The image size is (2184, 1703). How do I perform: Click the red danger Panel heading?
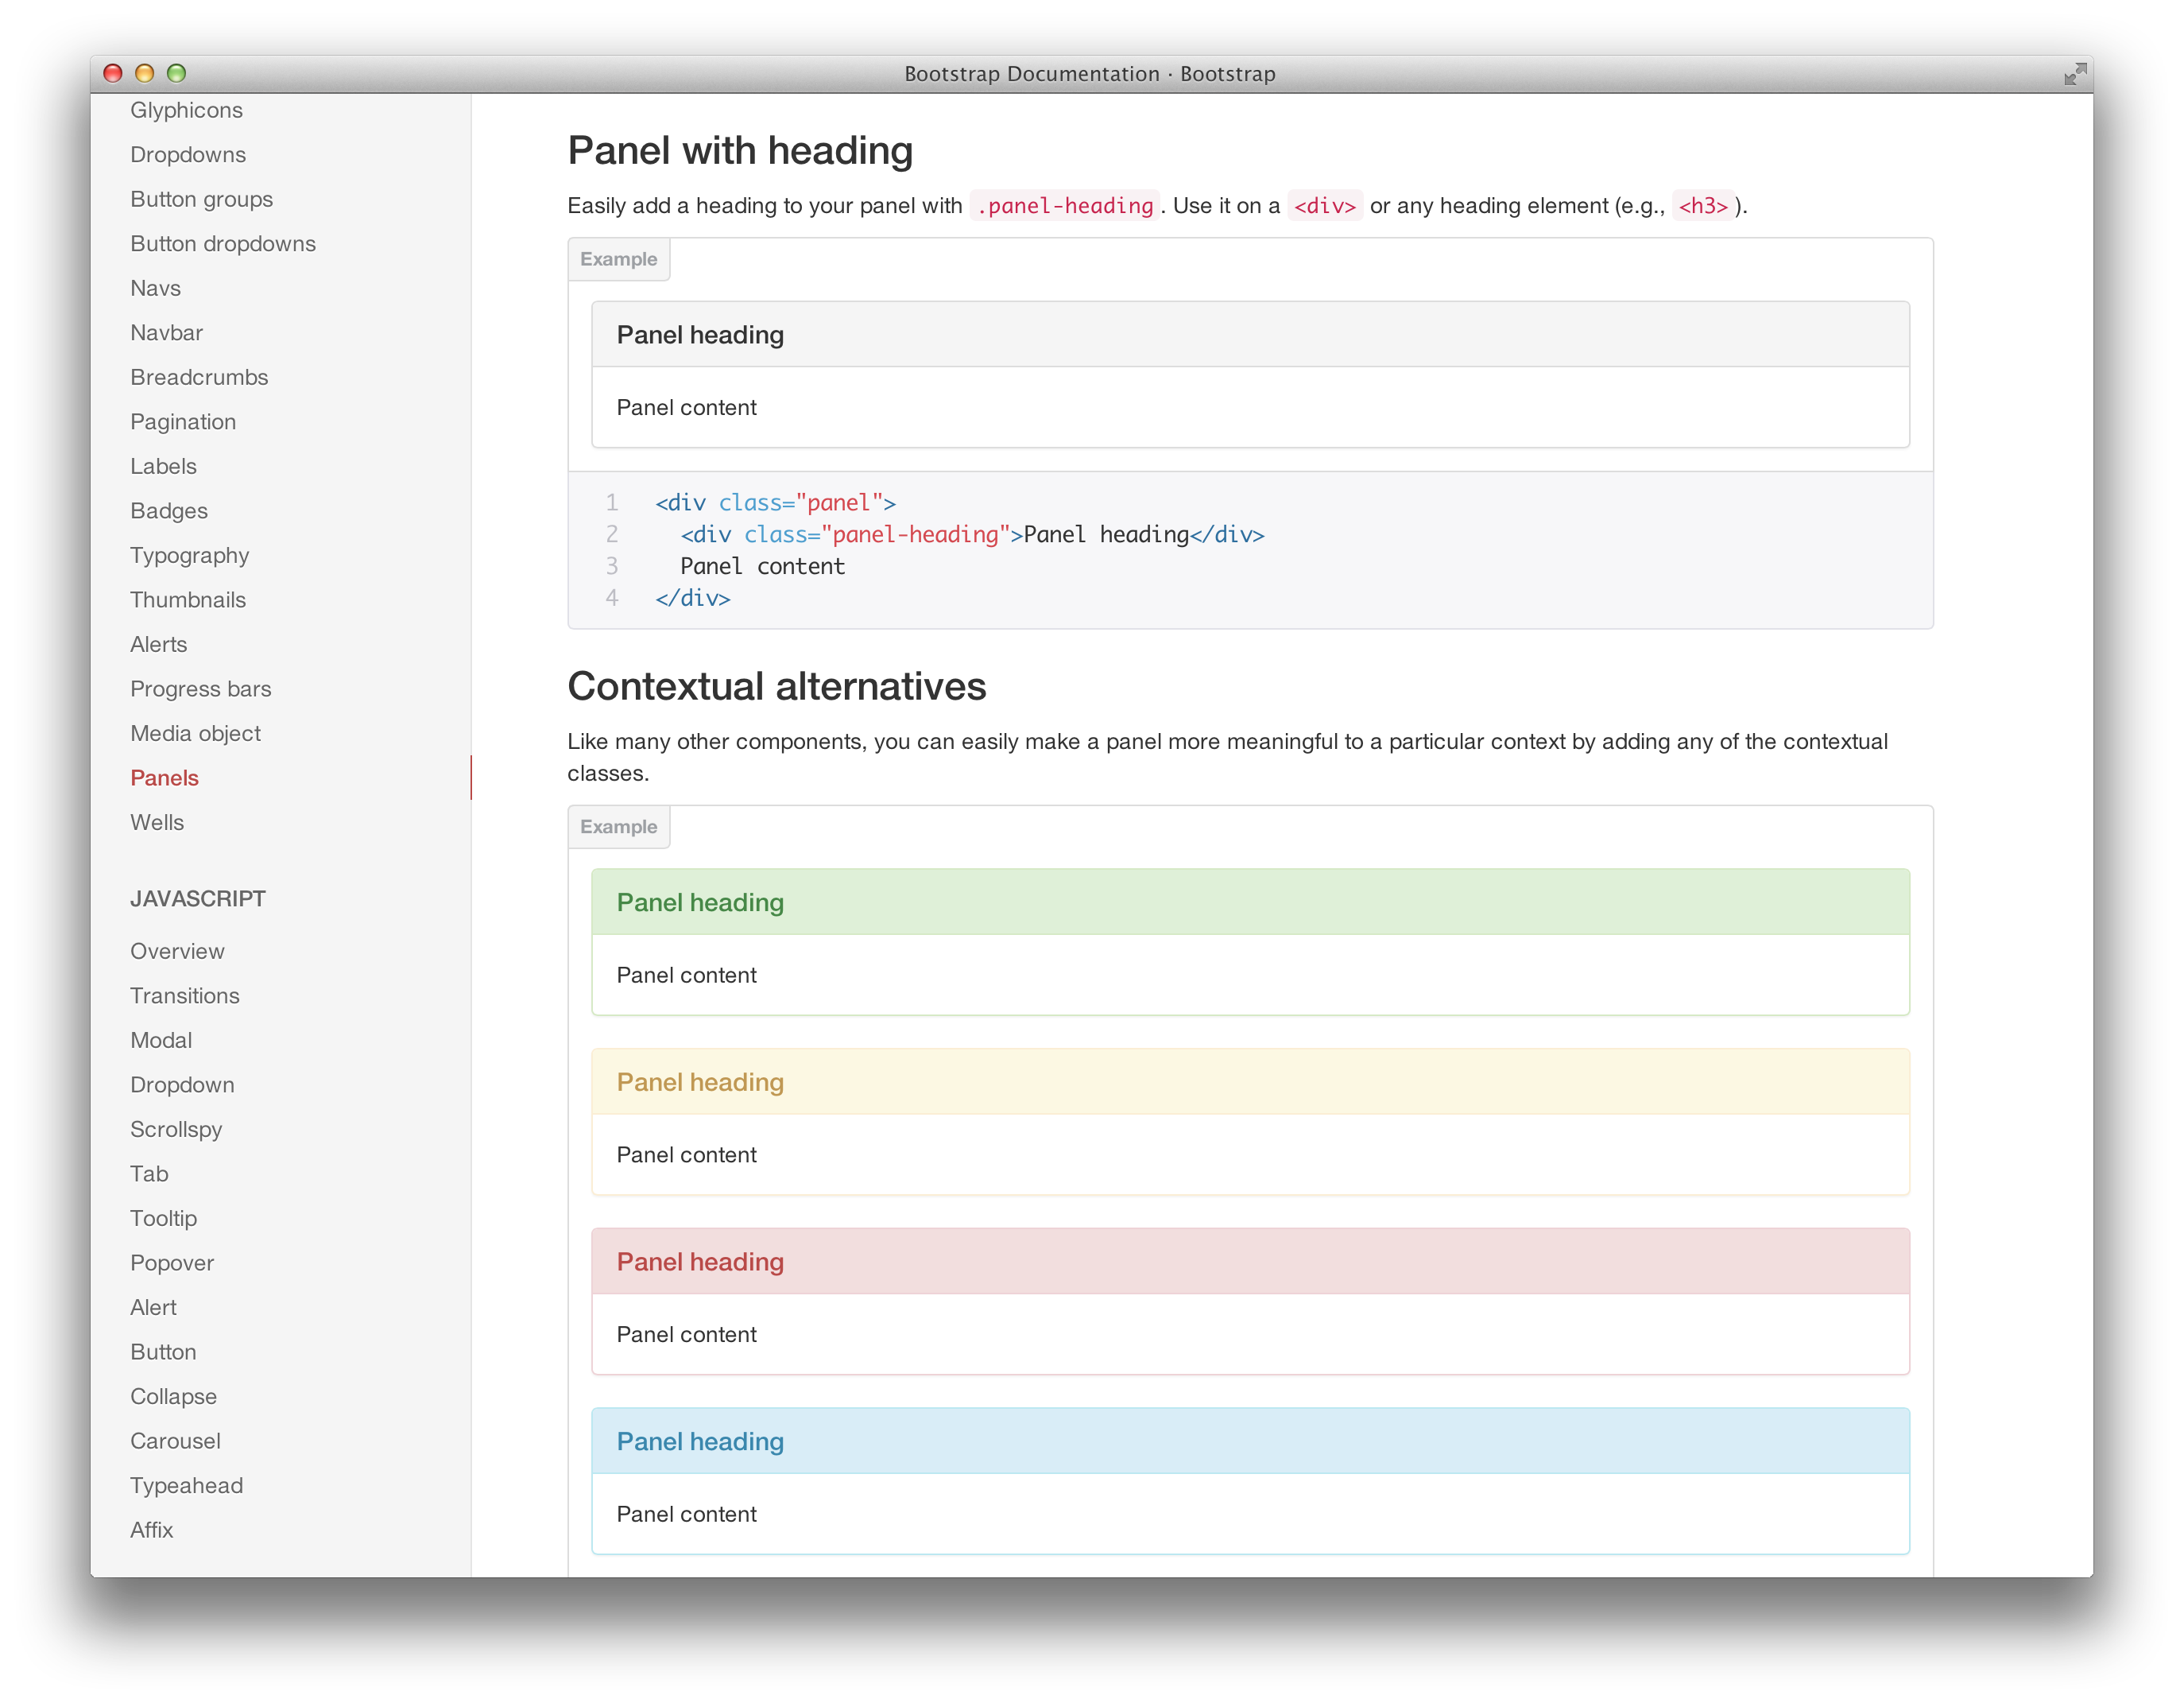pyautogui.click(x=1250, y=1262)
